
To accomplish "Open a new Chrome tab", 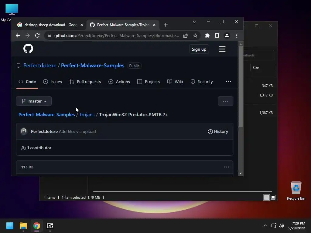I will 166,25.
